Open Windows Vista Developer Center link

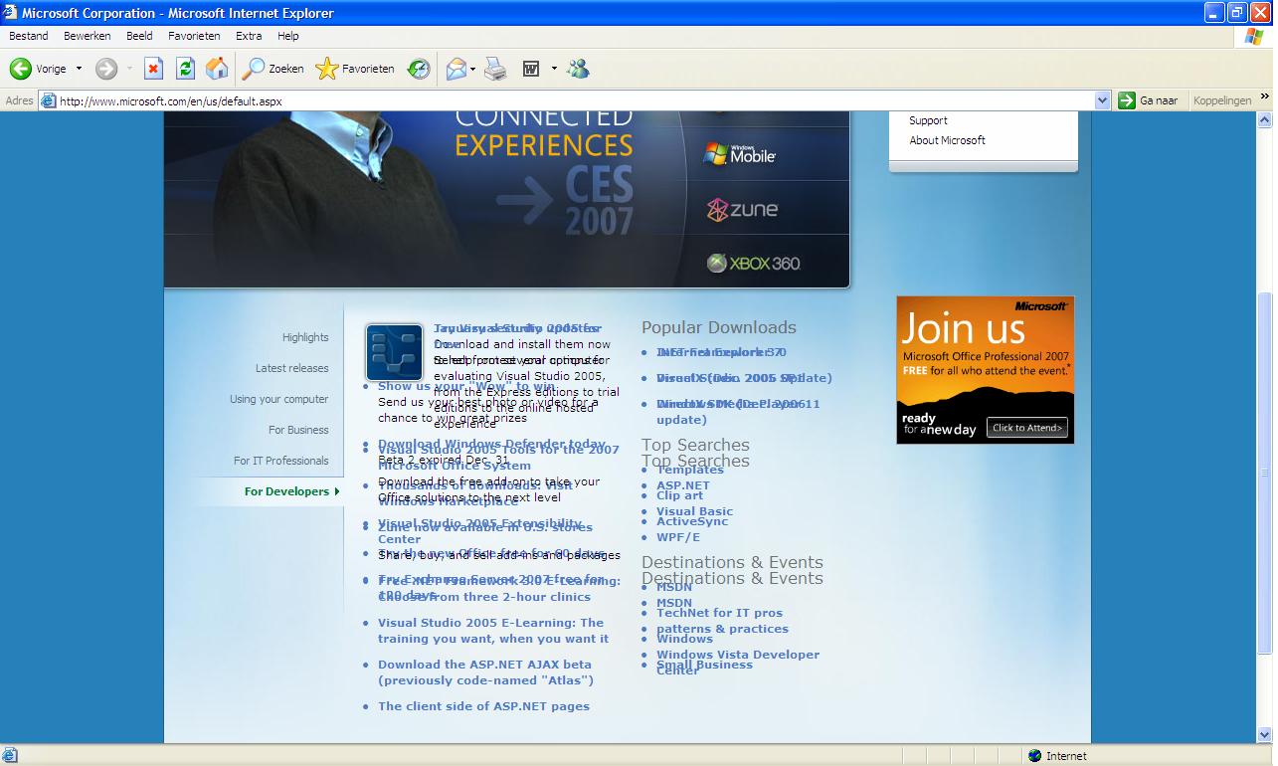coord(738,662)
